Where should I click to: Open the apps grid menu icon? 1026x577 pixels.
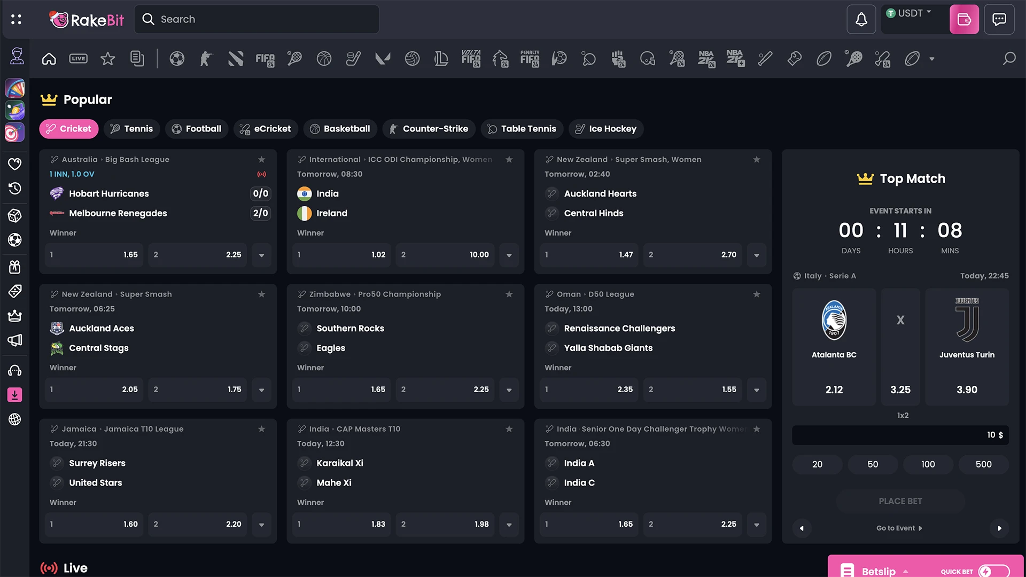click(16, 19)
